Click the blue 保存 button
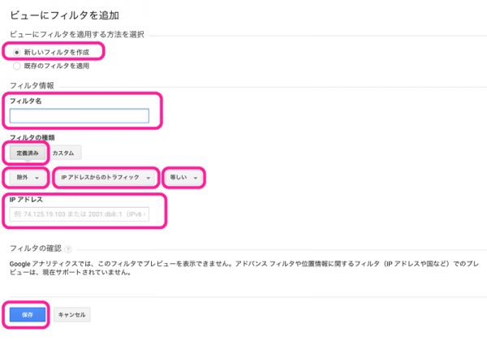This screenshot has width=487, height=341. coord(28,314)
